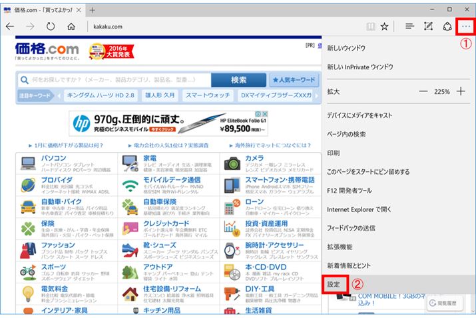Open reading view book icon
Image resolution: width=476 pixels, height=318 pixels.
(371, 27)
